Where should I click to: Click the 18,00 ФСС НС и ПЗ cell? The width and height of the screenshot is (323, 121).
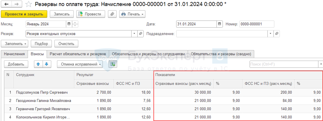point(133,92)
